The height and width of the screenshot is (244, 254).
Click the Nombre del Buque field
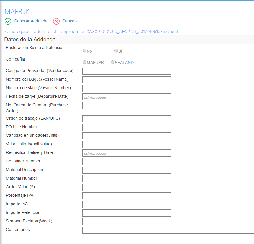127,80
